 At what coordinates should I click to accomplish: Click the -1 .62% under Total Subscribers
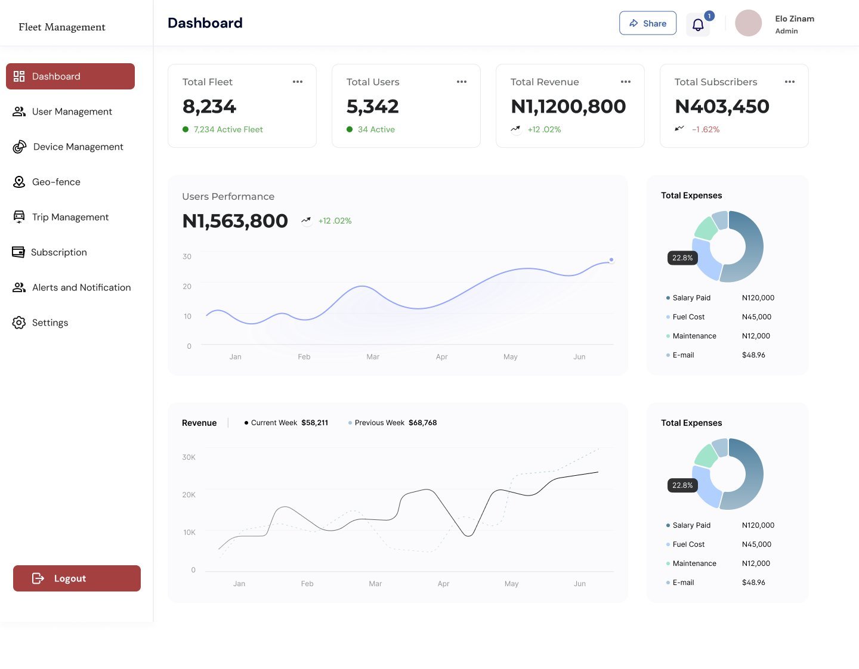pyautogui.click(x=706, y=129)
